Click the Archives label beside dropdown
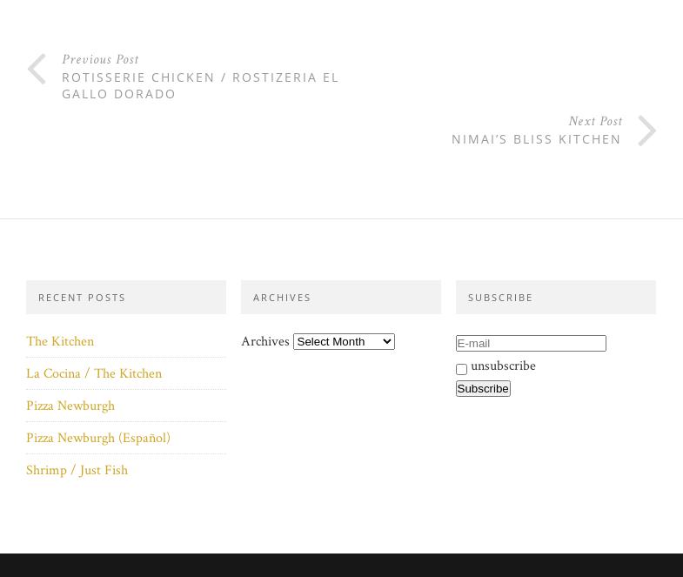This screenshot has height=577, width=683. point(264,341)
